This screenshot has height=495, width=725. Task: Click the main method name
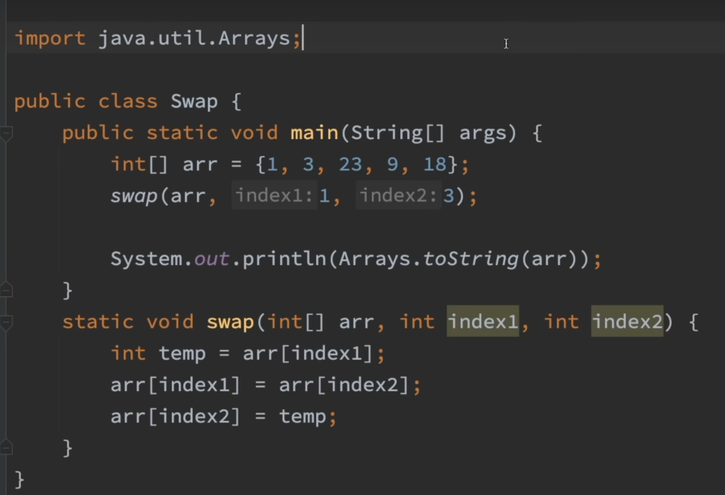[314, 133]
